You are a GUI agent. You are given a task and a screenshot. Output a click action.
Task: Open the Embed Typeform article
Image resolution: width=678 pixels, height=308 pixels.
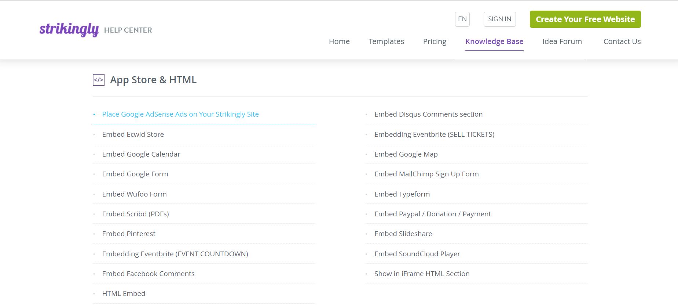[402, 194]
